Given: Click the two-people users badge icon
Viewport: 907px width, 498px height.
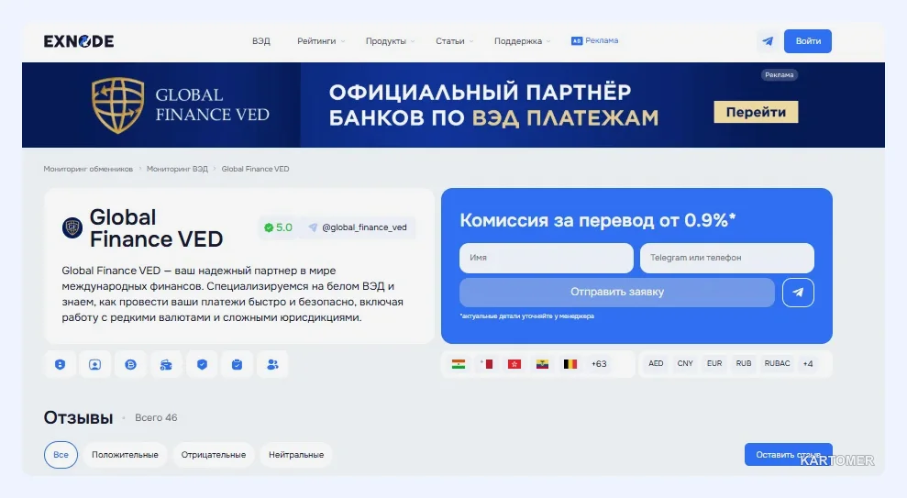Looking at the screenshot, I should pos(272,364).
